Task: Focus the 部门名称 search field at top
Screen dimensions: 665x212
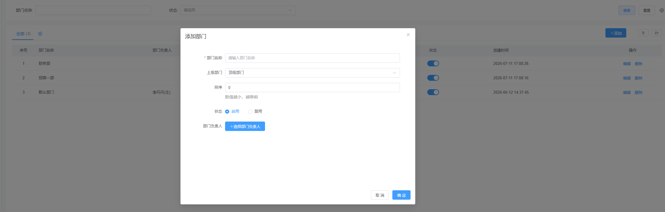Action: pos(93,10)
